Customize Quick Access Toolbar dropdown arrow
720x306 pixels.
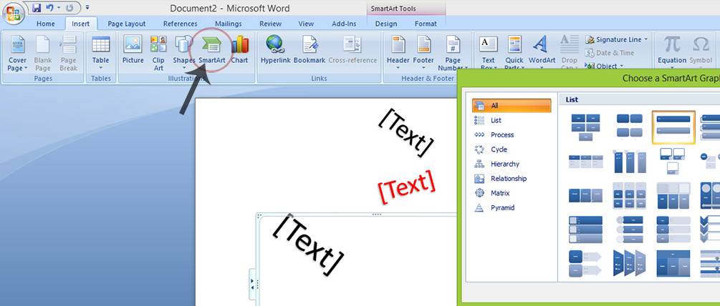pos(87,8)
